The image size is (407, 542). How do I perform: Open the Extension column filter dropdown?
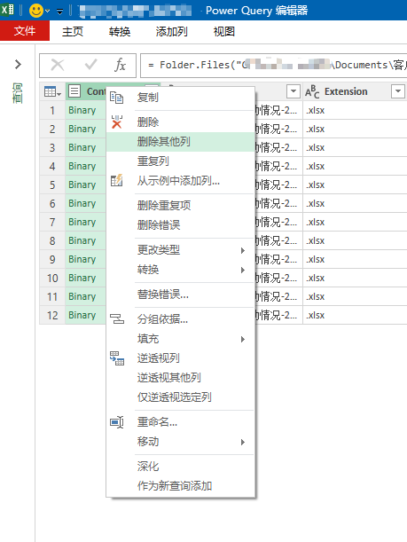click(397, 91)
